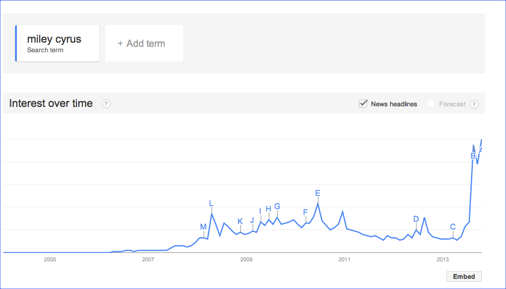Image resolution: width=506 pixels, height=289 pixels.
Task: Click the Add term box
Action: point(144,43)
